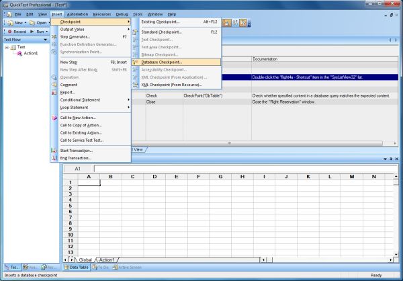The width and height of the screenshot is (403, 281).
Task: Click the Documentation column header
Action: pyautogui.click(x=325, y=59)
